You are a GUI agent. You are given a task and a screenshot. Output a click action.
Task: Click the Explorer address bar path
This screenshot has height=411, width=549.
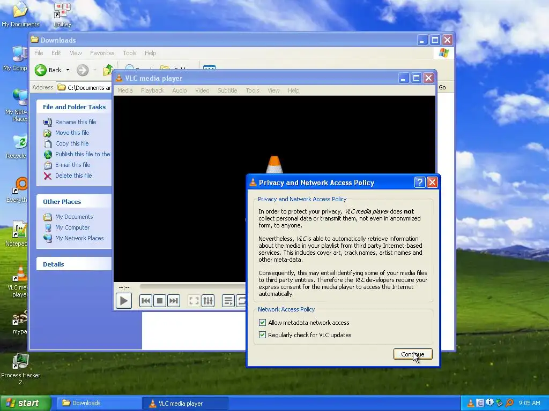[x=90, y=88]
